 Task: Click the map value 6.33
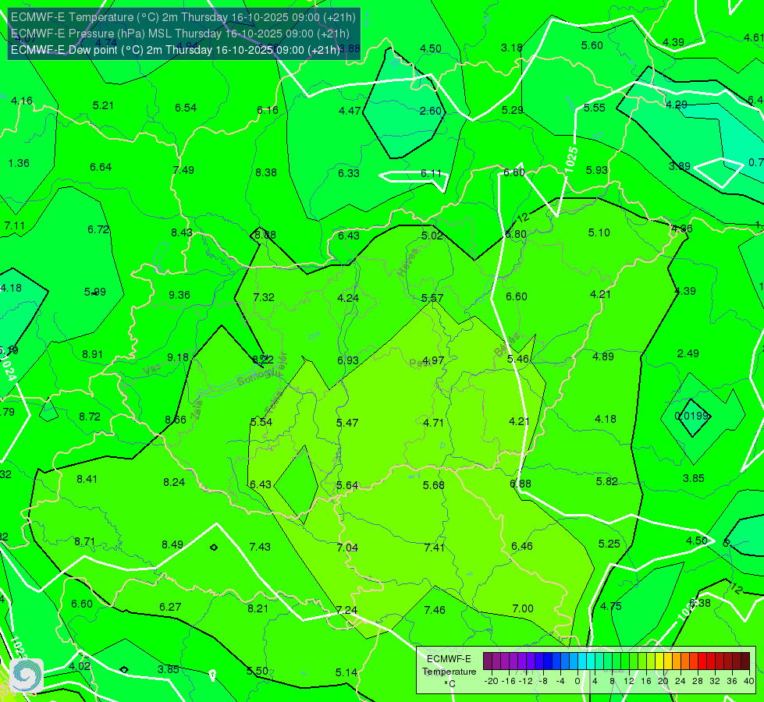[349, 173]
